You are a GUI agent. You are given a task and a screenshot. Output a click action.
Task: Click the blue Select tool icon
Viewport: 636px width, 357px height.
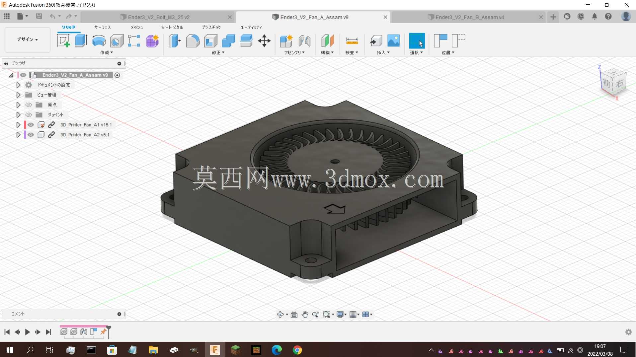(417, 41)
